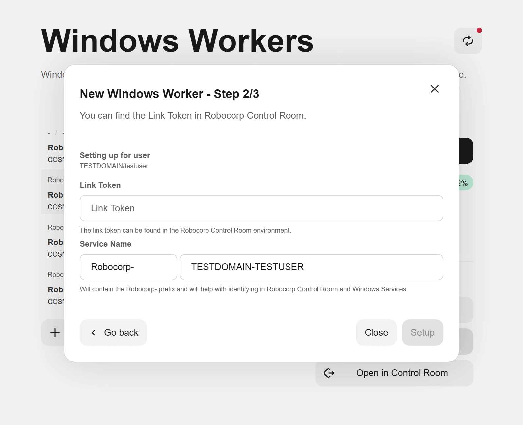Click the open-in-Control-Room arrow icon

tap(329, 373)
